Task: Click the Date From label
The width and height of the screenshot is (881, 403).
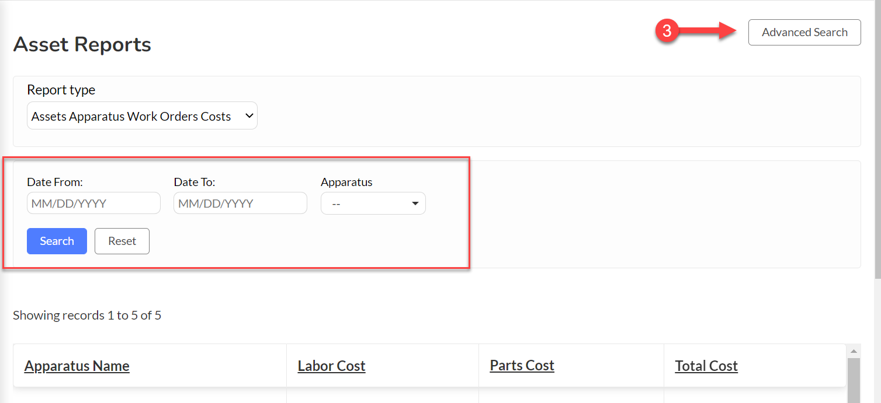Action: click(55, 182)
